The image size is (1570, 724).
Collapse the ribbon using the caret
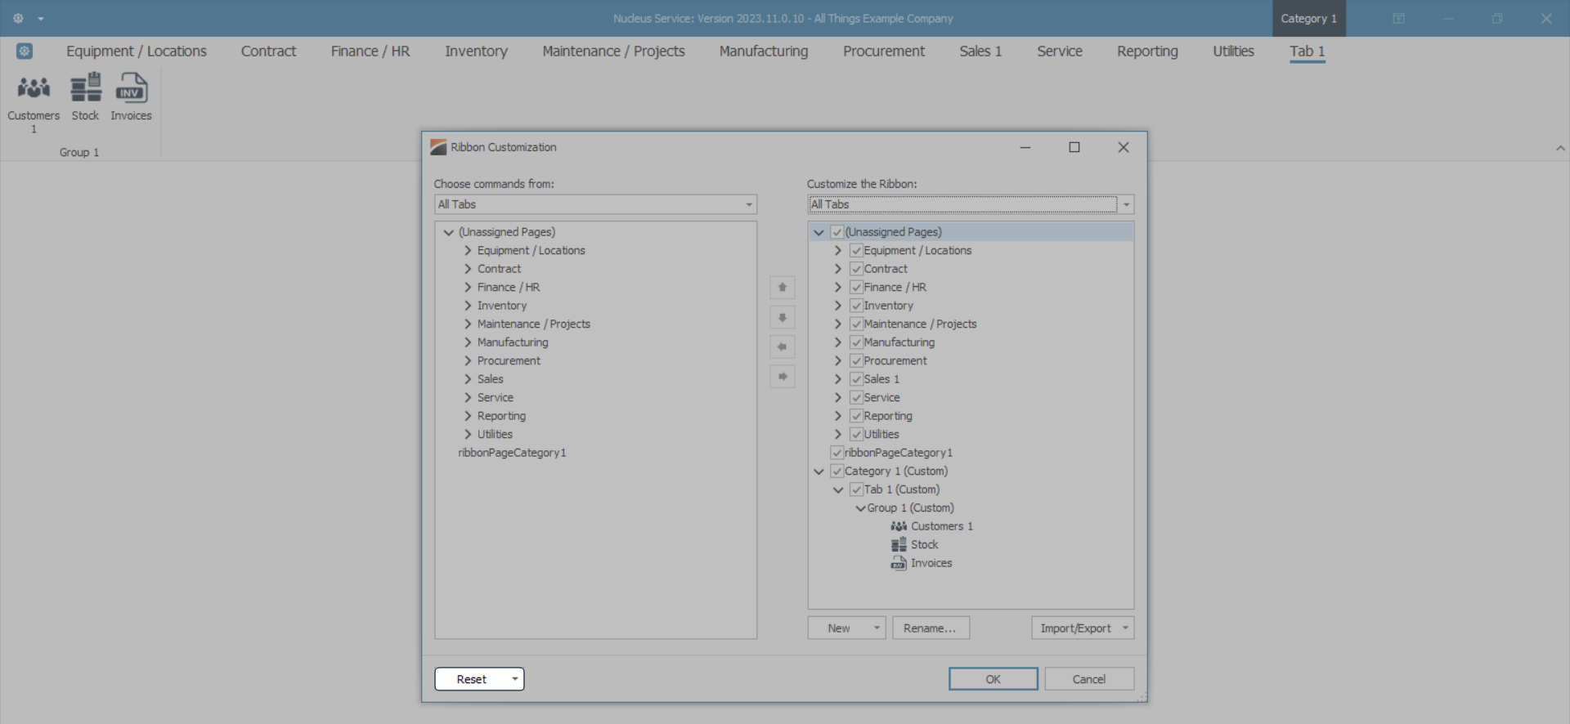(1560, 148)
